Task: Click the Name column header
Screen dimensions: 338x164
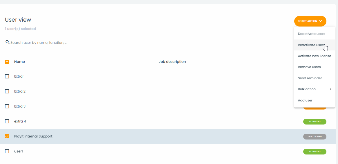Action: tap(19, 62)
